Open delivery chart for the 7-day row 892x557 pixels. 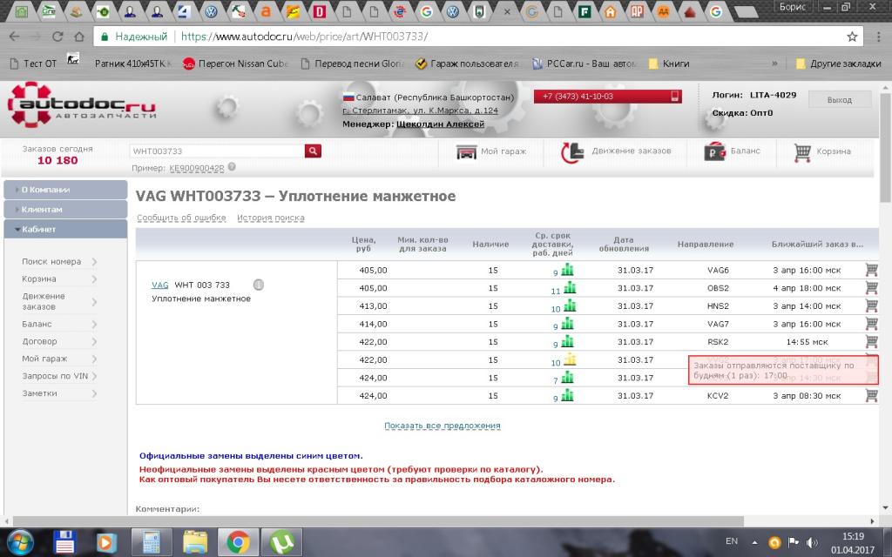(567, 378)
